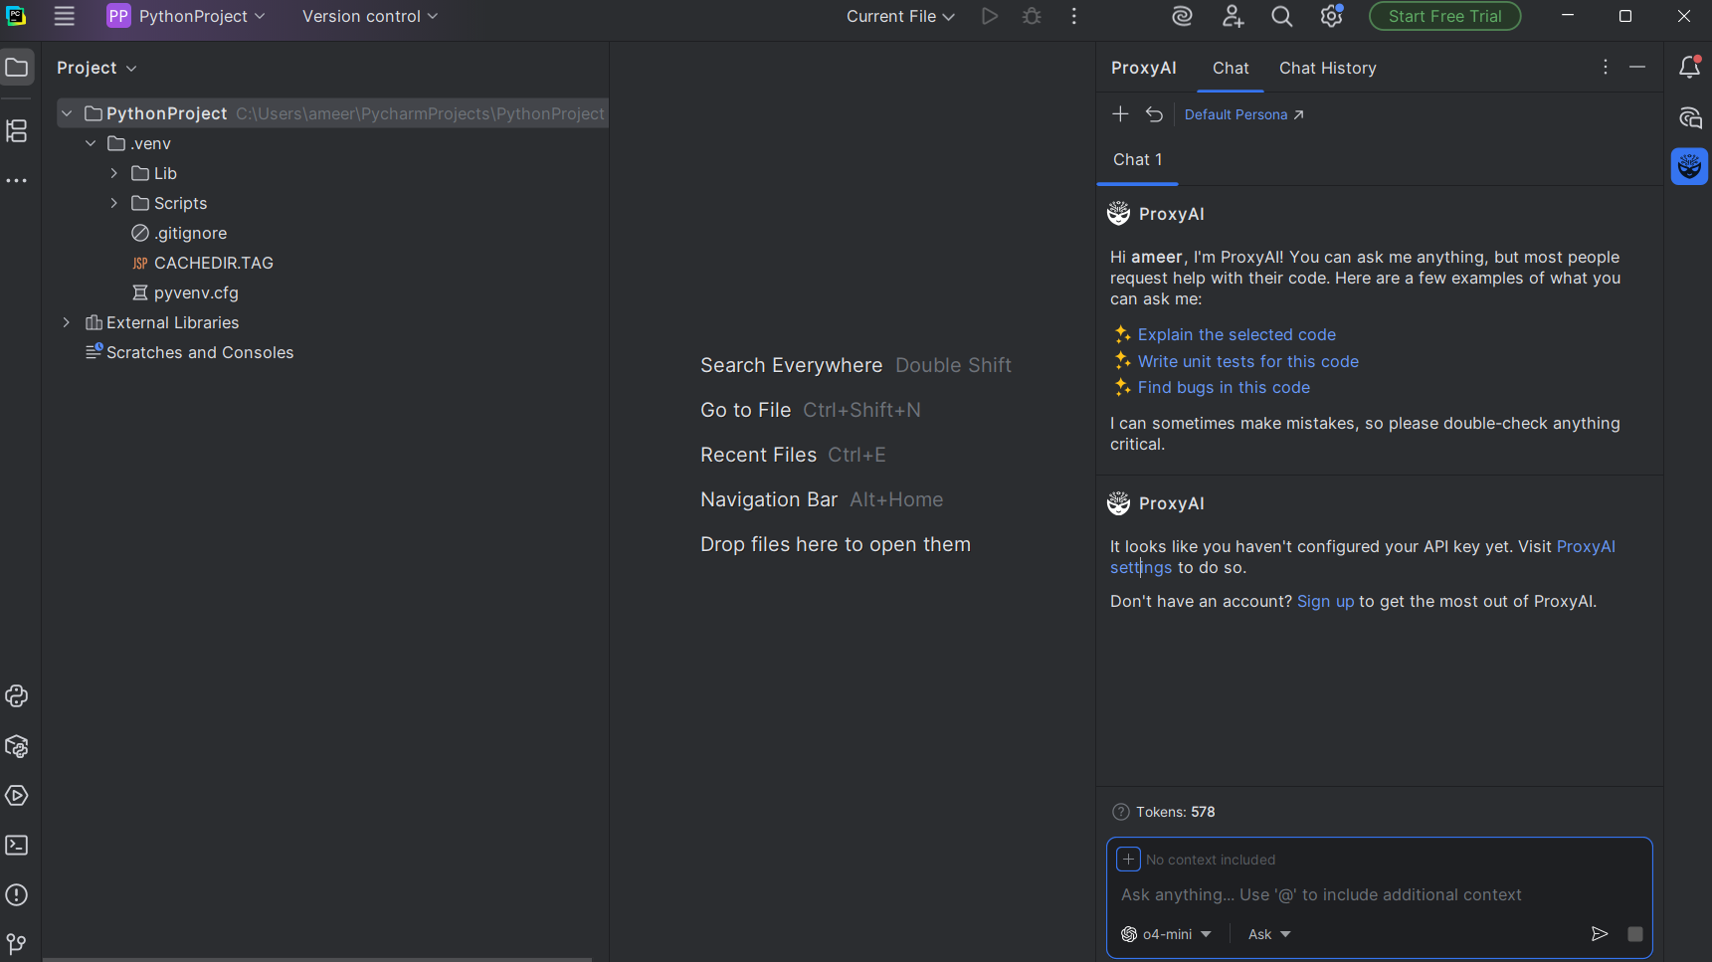This screenshot has width=1712, height=962.
Task: Expand the Scripts folder
Action: coord(114,203)
